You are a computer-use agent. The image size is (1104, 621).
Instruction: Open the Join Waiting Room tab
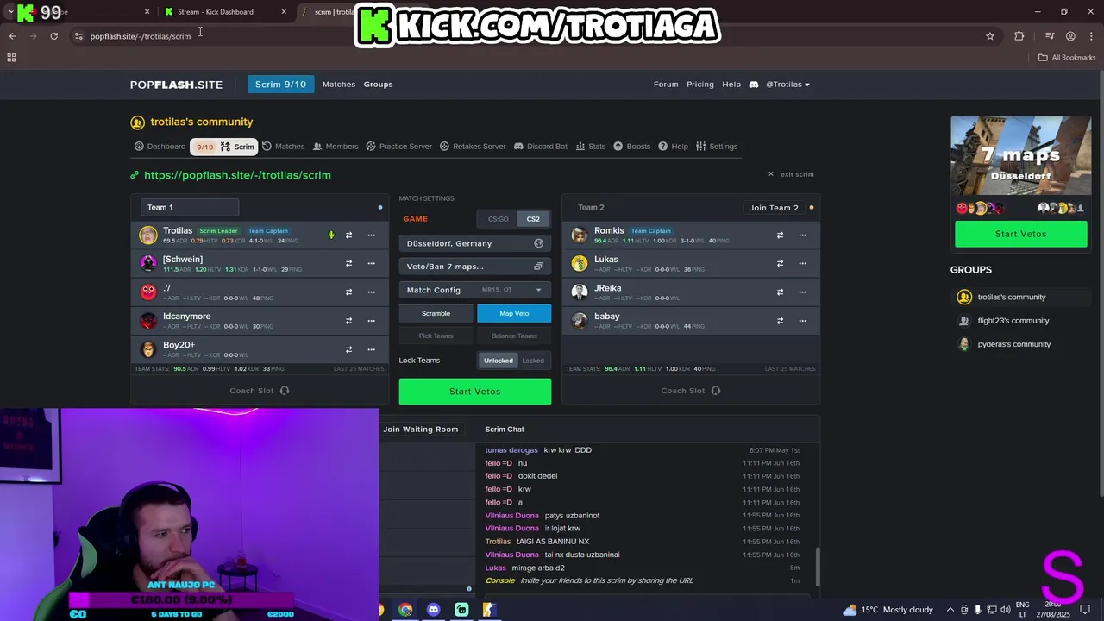point(420,430)
